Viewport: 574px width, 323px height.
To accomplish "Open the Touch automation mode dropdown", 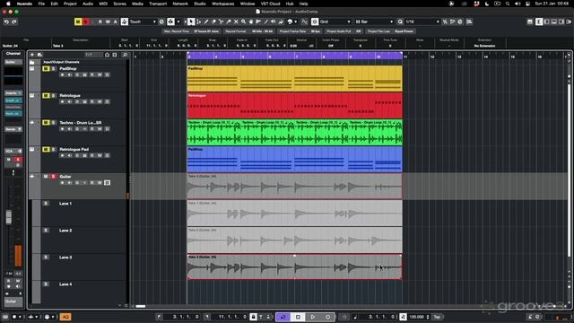I will coord(143,22).
